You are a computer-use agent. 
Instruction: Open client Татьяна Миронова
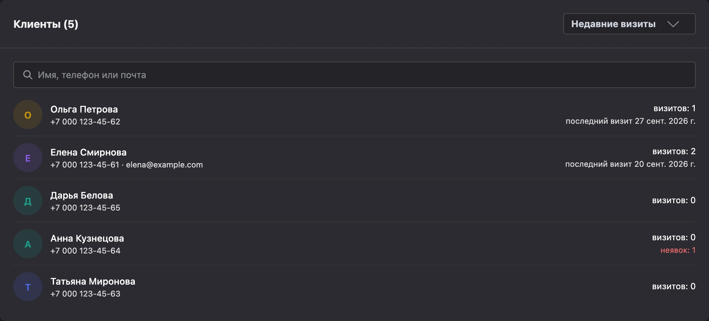354,287
